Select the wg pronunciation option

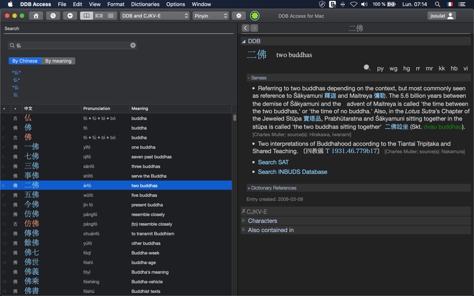(x=393, y=69)
